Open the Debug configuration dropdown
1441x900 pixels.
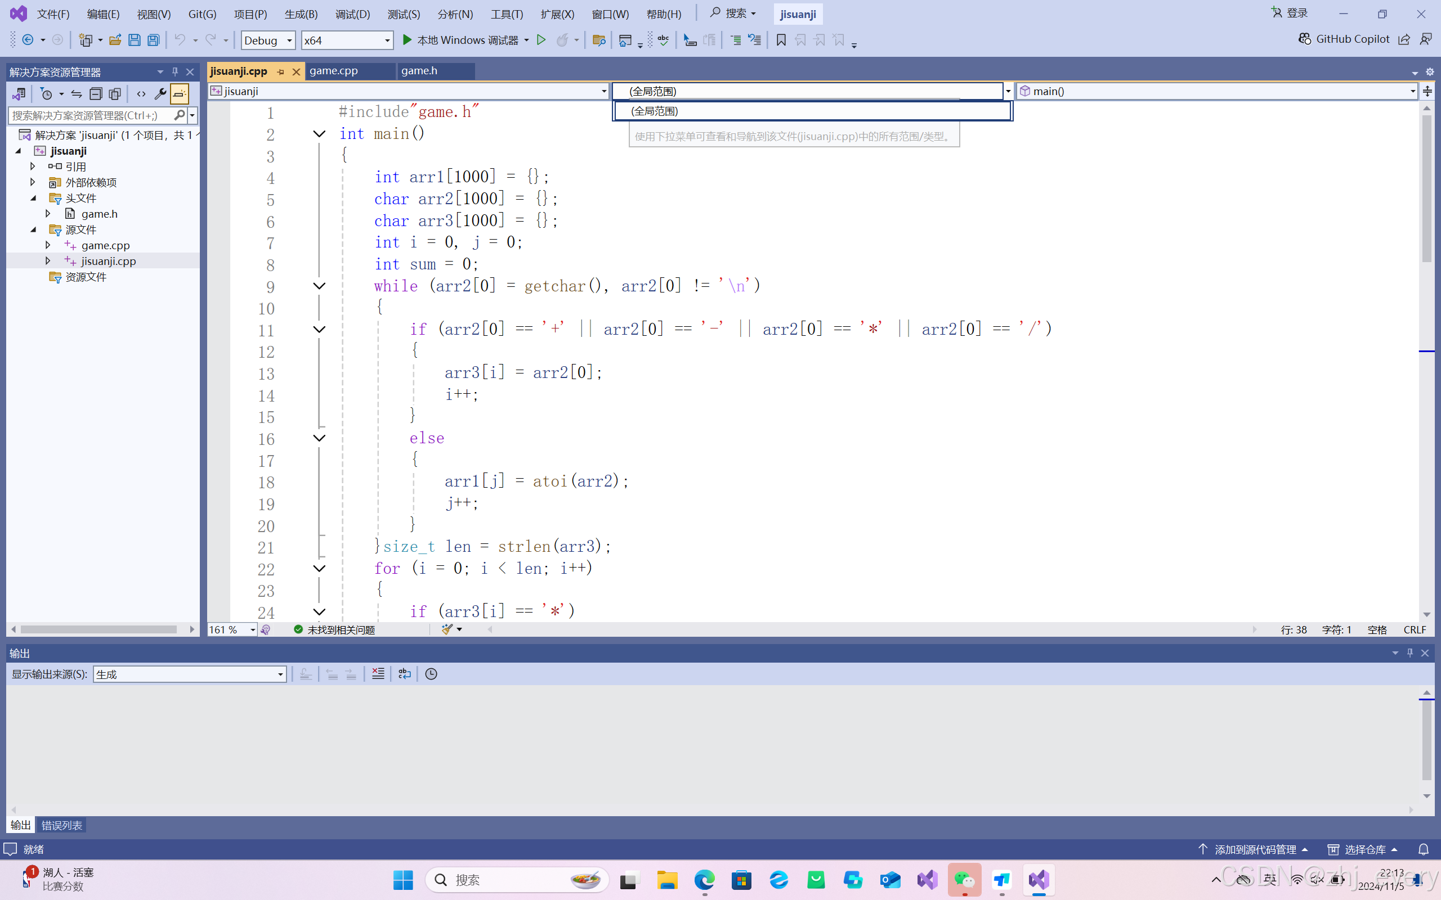268,40
